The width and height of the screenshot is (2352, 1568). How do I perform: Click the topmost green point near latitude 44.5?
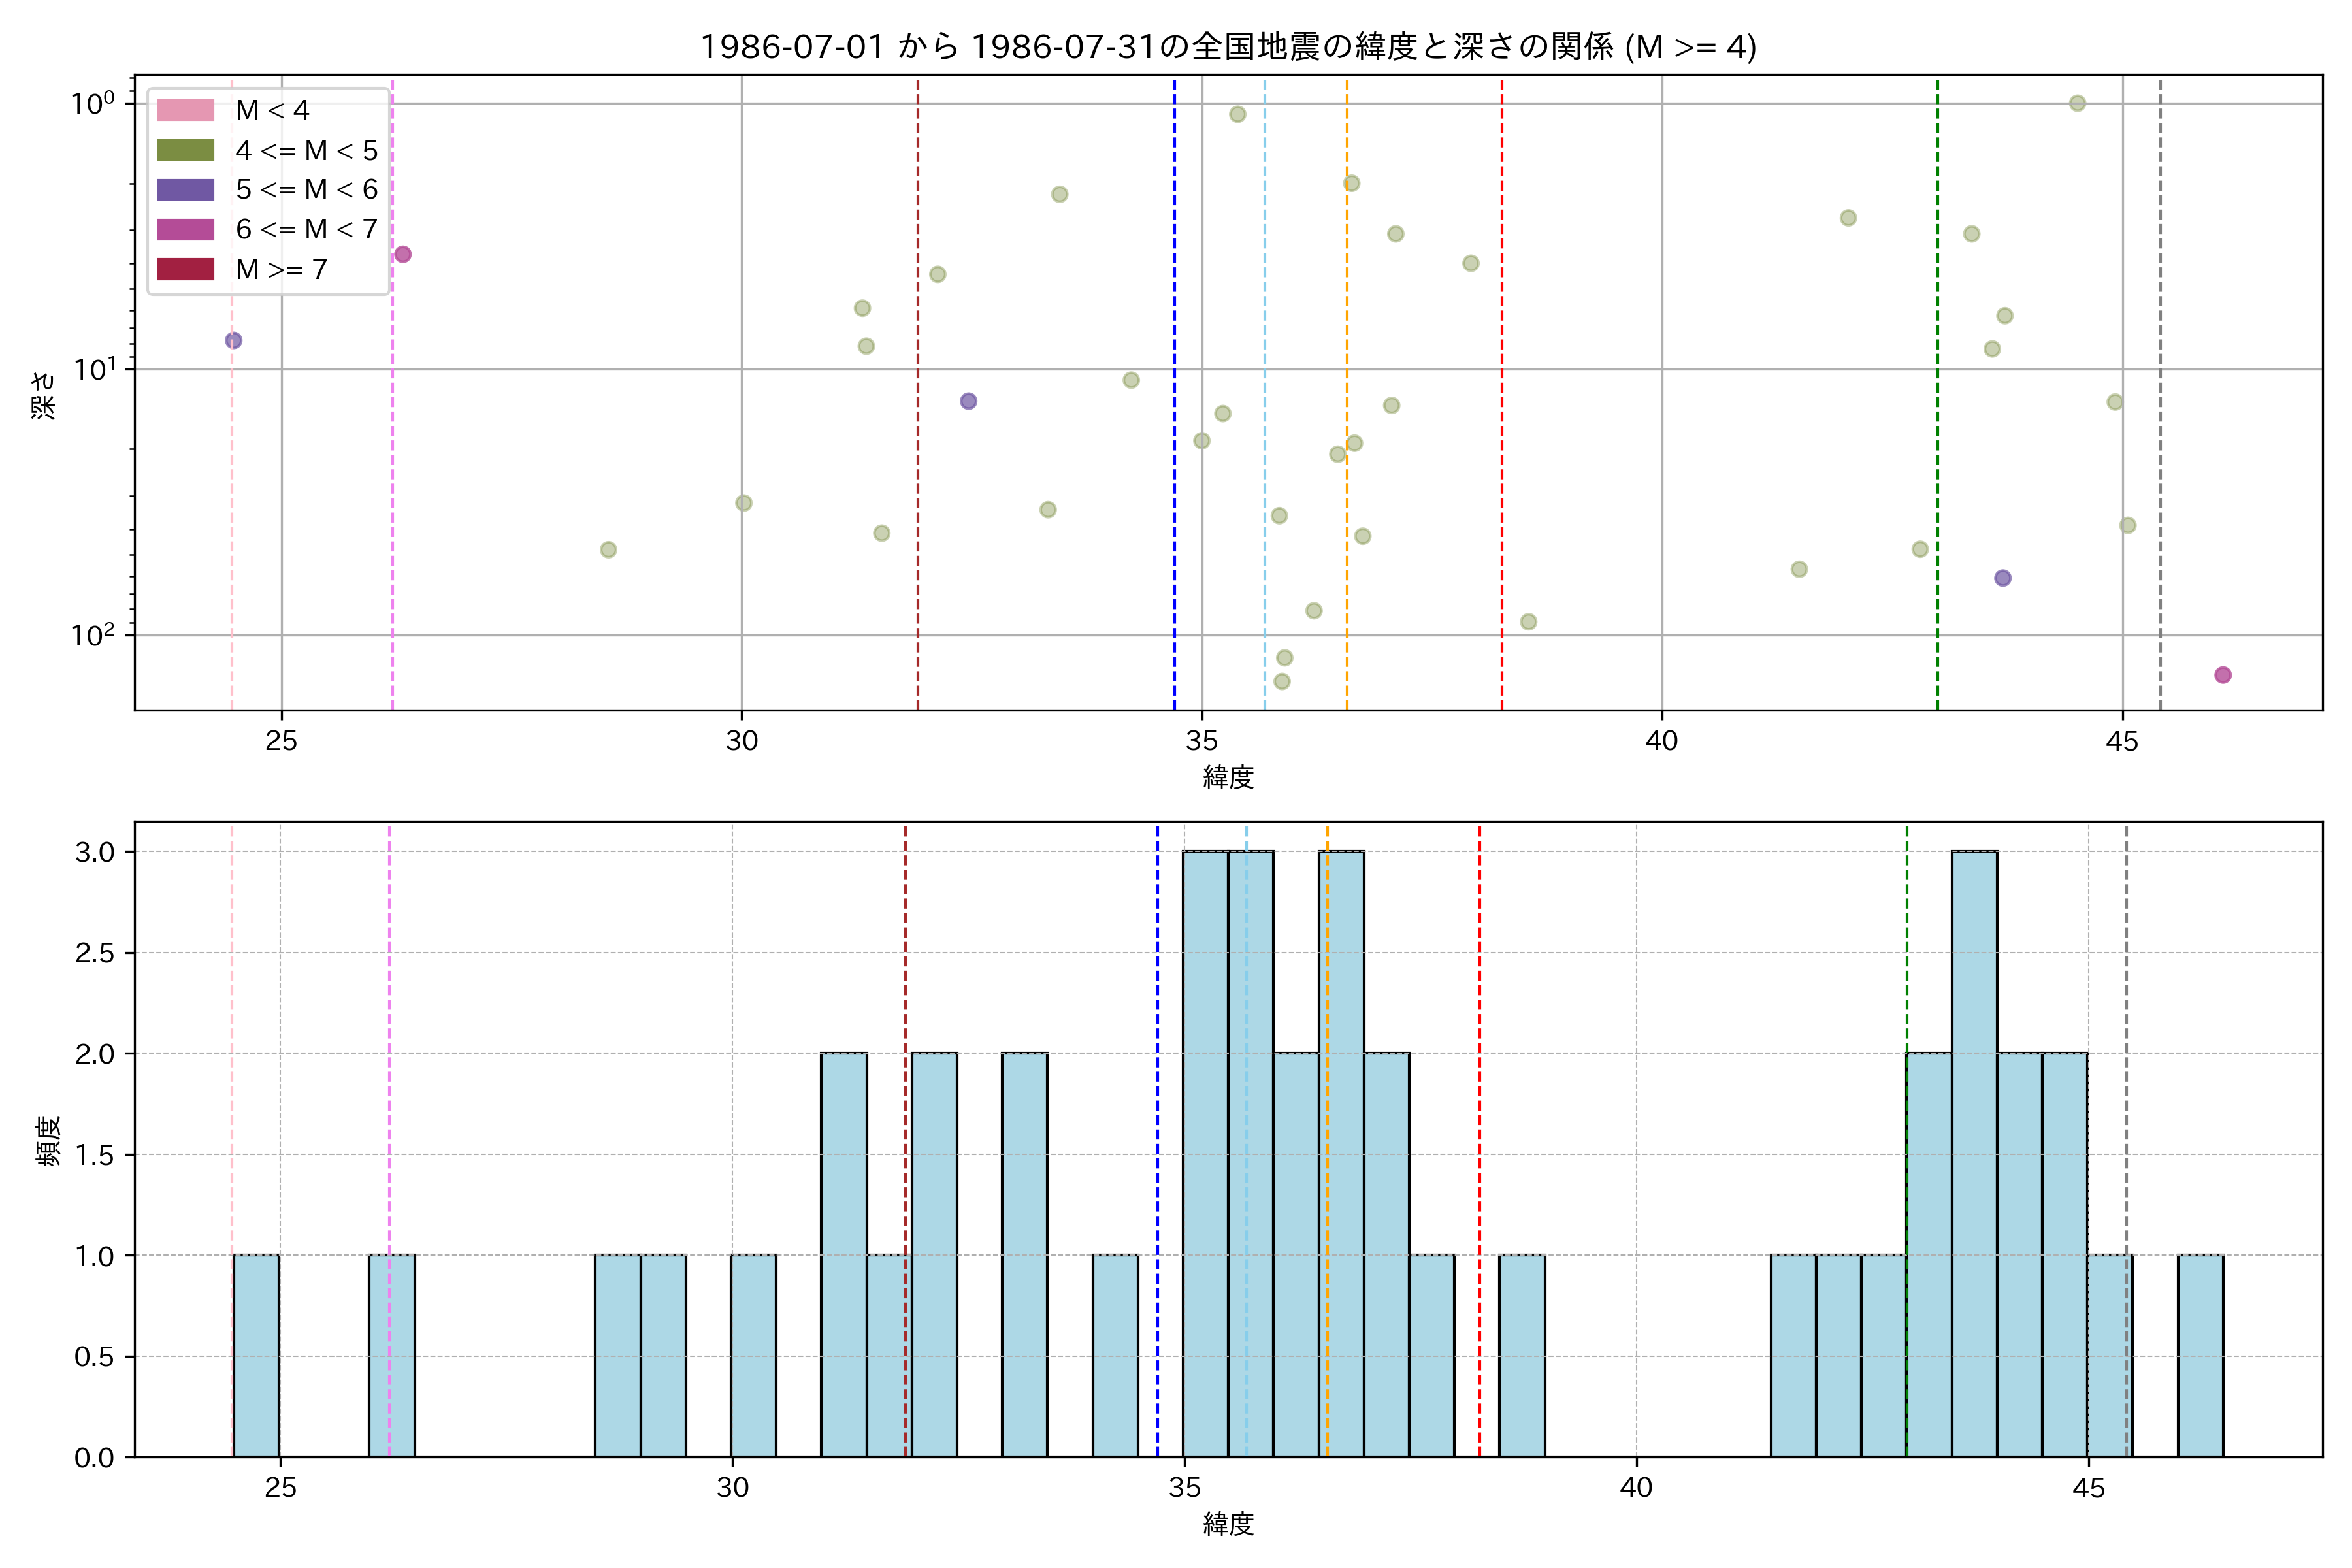[x=2077, y=103]
